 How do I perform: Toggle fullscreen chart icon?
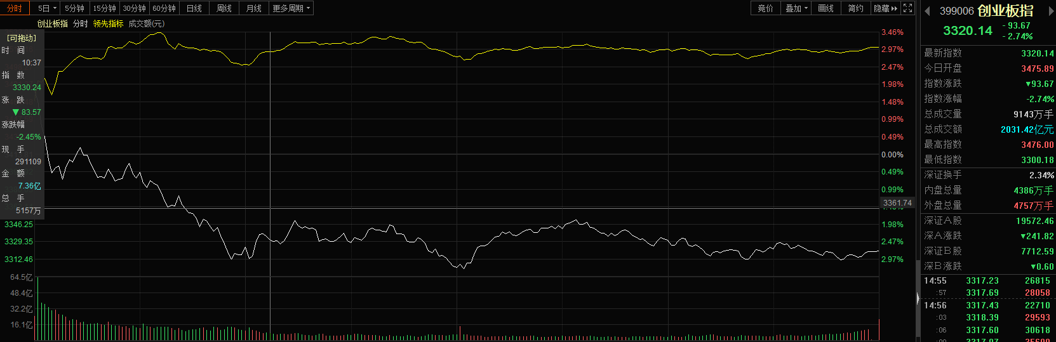(x=908, y=8)
